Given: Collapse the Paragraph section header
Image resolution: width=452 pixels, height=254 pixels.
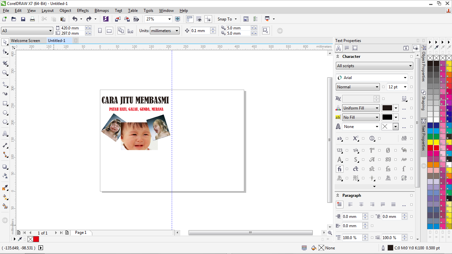Looking at the screenshot, I should [338, 195].
